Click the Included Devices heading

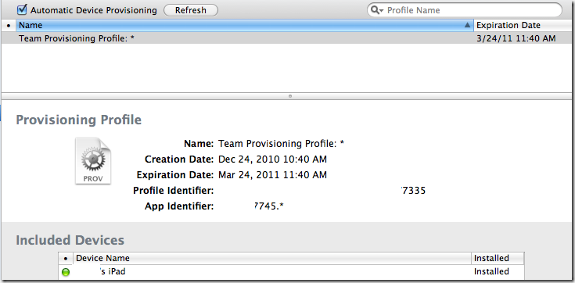click(70, 240)
